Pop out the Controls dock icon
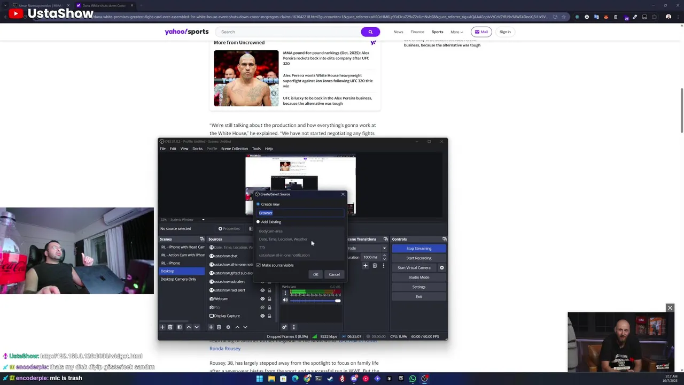Image resolution: width=684 pixels, height=385 pixels. click(x=445, y=239)
